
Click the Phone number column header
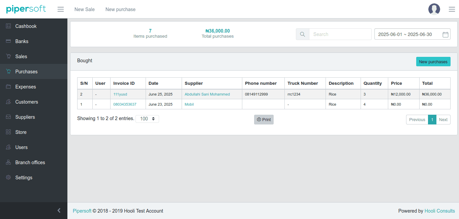point(264,83)
